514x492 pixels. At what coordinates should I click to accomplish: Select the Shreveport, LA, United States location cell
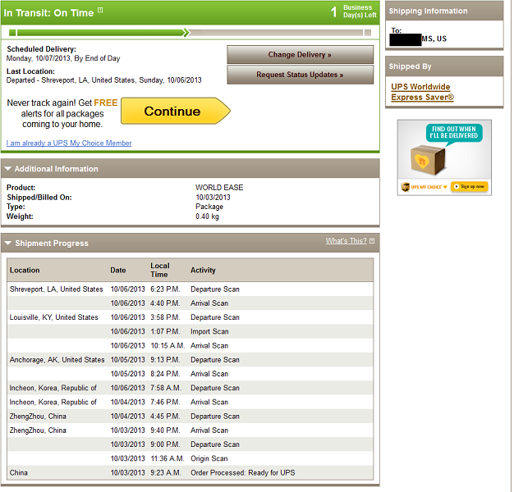57,289
